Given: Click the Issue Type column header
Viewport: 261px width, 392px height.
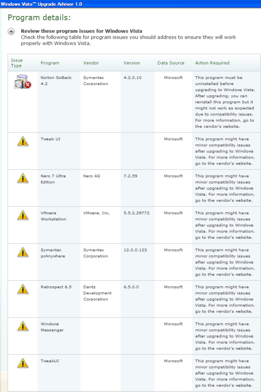Looking at the screenshot, I should coord(17,63).
